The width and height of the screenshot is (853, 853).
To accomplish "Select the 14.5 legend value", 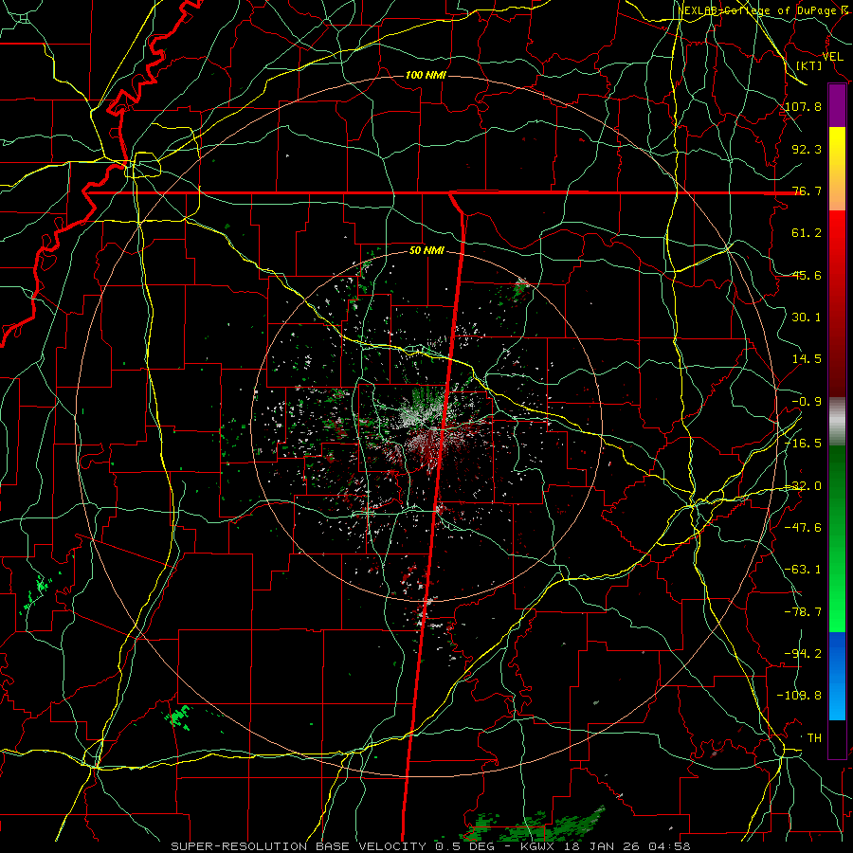I will pos(807,359).
